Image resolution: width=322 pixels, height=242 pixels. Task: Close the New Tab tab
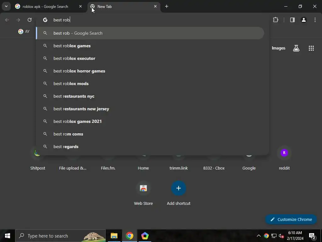click(x=155, y=6)
